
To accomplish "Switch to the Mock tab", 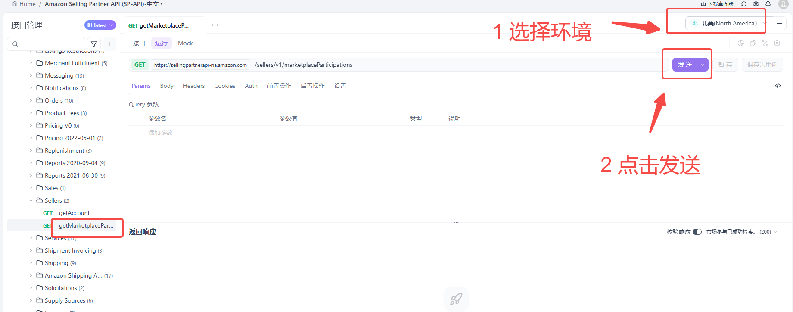I will coord(185,43).
